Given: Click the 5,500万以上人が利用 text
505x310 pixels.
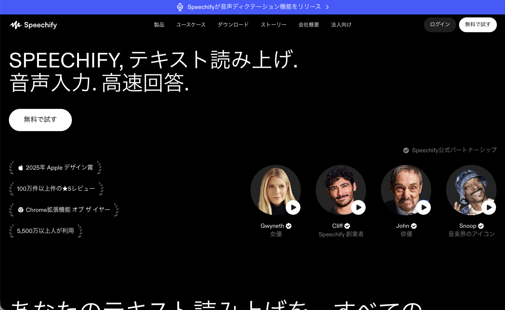Looking at the screenshot, I should [x=46, y=231].
